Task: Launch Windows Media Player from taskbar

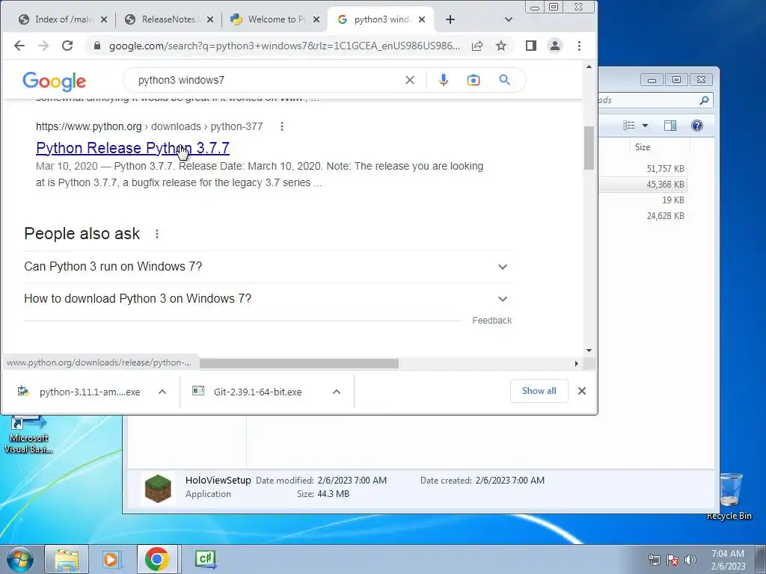Action: click(x=112, y=559)
